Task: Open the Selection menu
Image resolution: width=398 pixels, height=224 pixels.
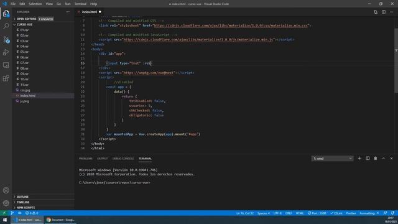Action: [35, 4]
